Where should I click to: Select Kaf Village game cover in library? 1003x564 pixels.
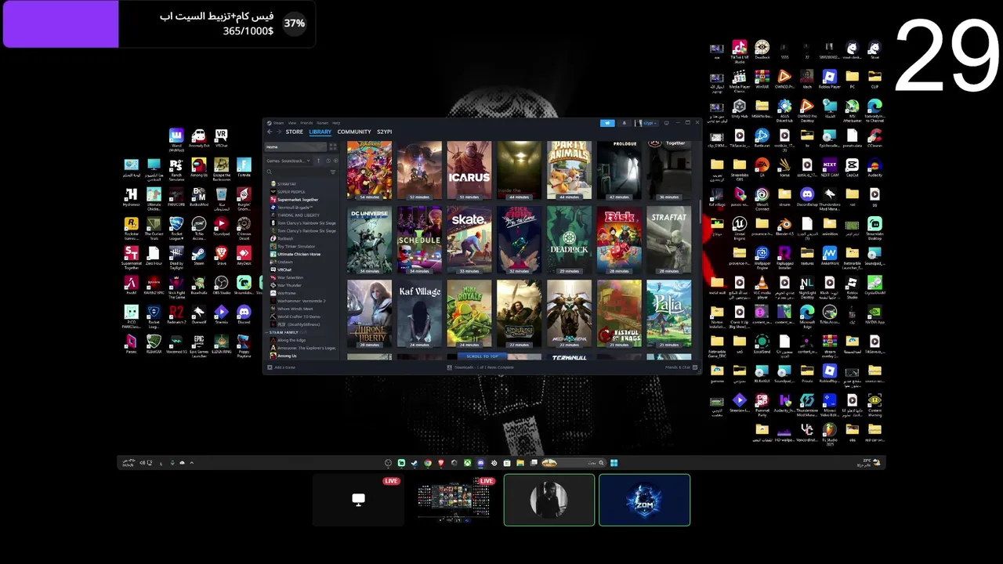(x=419, y=314)
